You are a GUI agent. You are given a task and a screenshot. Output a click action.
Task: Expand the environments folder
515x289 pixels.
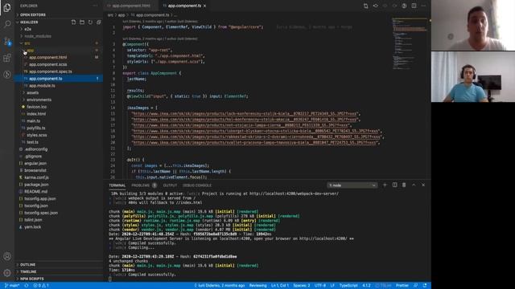coord(59,100)
